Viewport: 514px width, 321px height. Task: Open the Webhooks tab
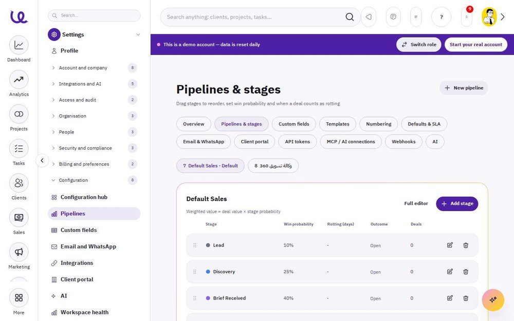pos(403,142)
